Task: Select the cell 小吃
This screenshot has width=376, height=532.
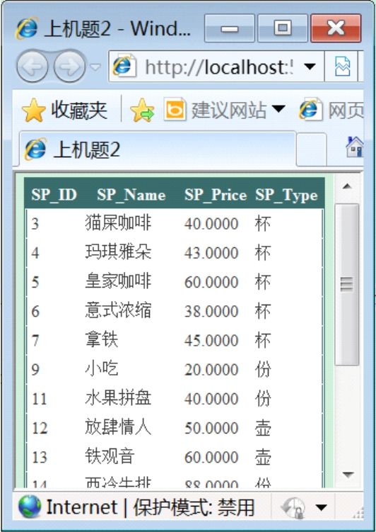Action: pos(102,369)
